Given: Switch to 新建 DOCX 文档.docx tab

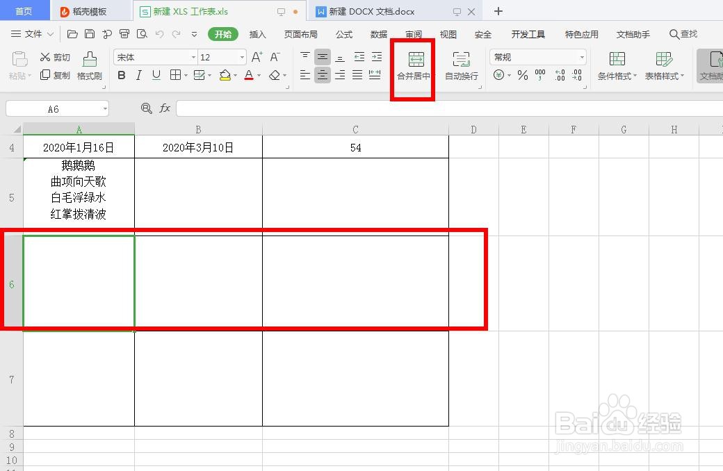Looking at the screenshot, I should (x=372, y=12).
